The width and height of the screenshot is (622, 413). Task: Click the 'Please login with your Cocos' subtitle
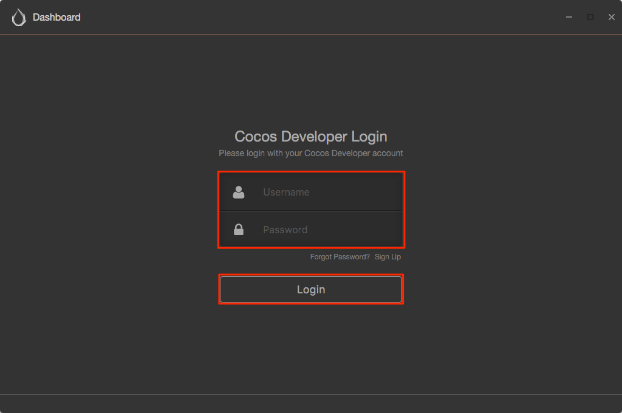[310, 153]
